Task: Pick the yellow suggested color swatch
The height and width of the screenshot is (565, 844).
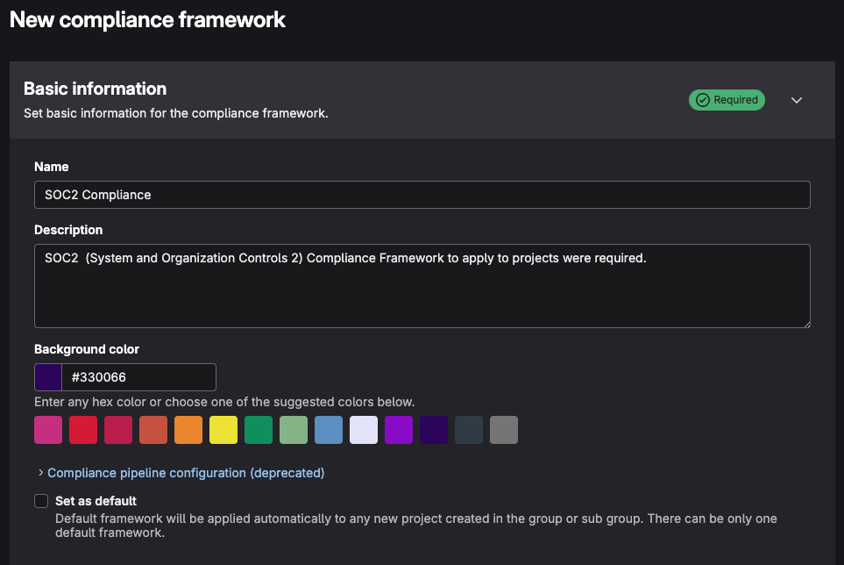Action: pyautogui.click(x=223, y=430)
